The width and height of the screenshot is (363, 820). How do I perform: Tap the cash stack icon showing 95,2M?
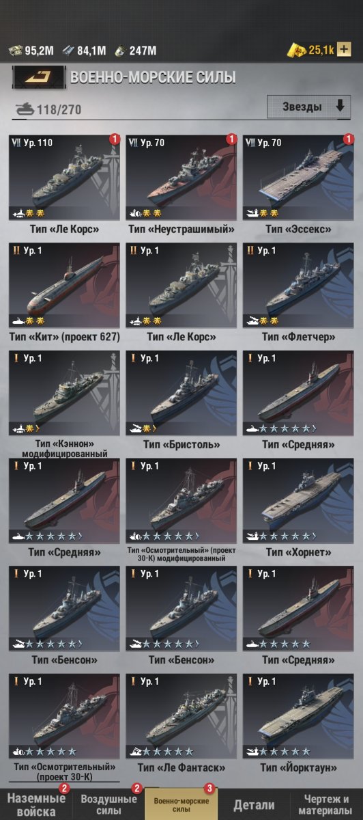(x=16, y=50)
